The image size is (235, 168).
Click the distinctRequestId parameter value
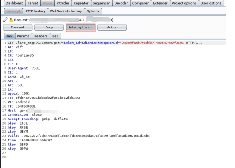tap(152, 43)
